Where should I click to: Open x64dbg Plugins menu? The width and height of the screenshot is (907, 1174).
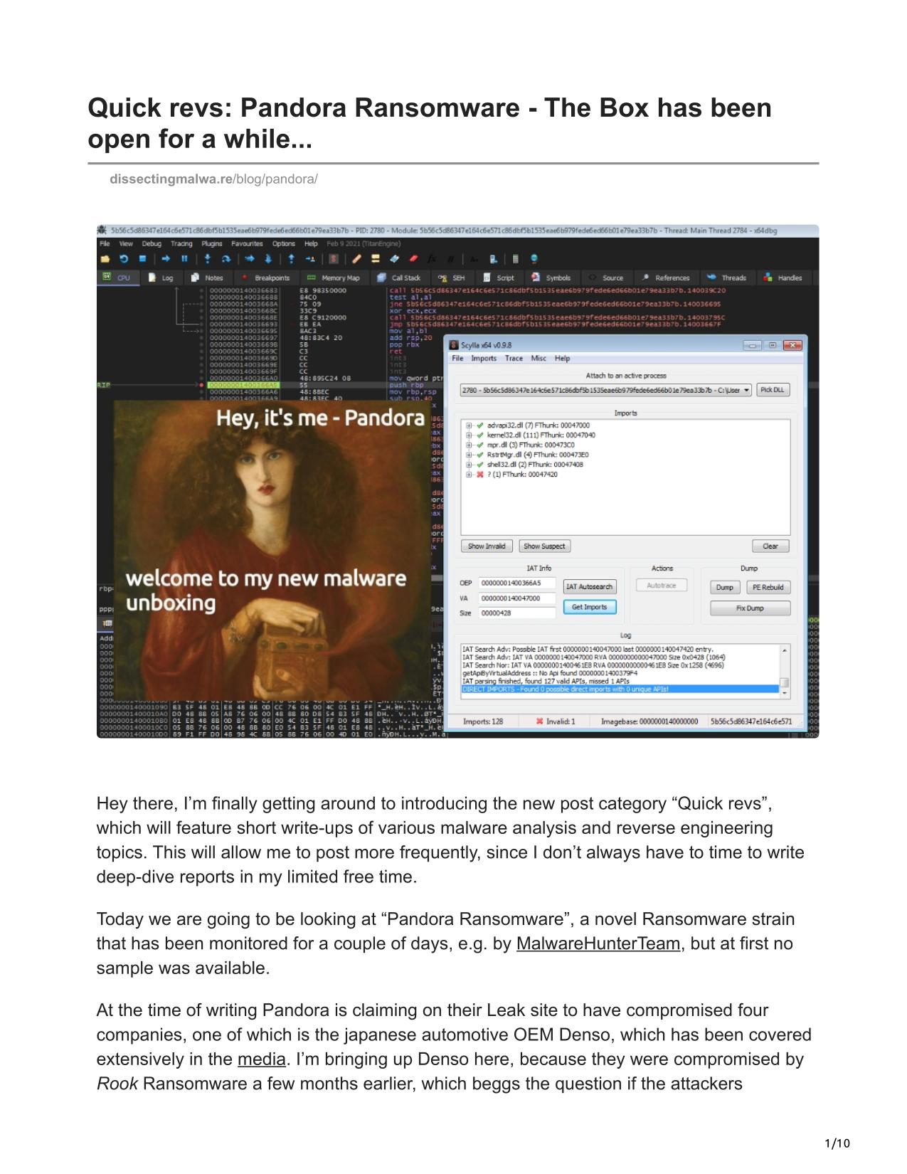(x=212, y=243)
